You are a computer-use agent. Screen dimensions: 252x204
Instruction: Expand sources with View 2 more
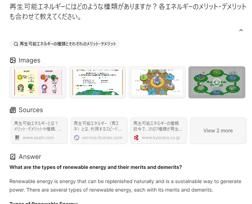pos(218,131)
